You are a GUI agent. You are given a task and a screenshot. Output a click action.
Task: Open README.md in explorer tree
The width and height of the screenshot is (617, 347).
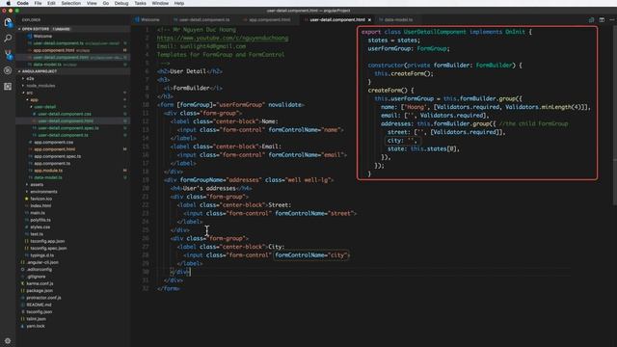pyautogui.click(x=39, y=305)
